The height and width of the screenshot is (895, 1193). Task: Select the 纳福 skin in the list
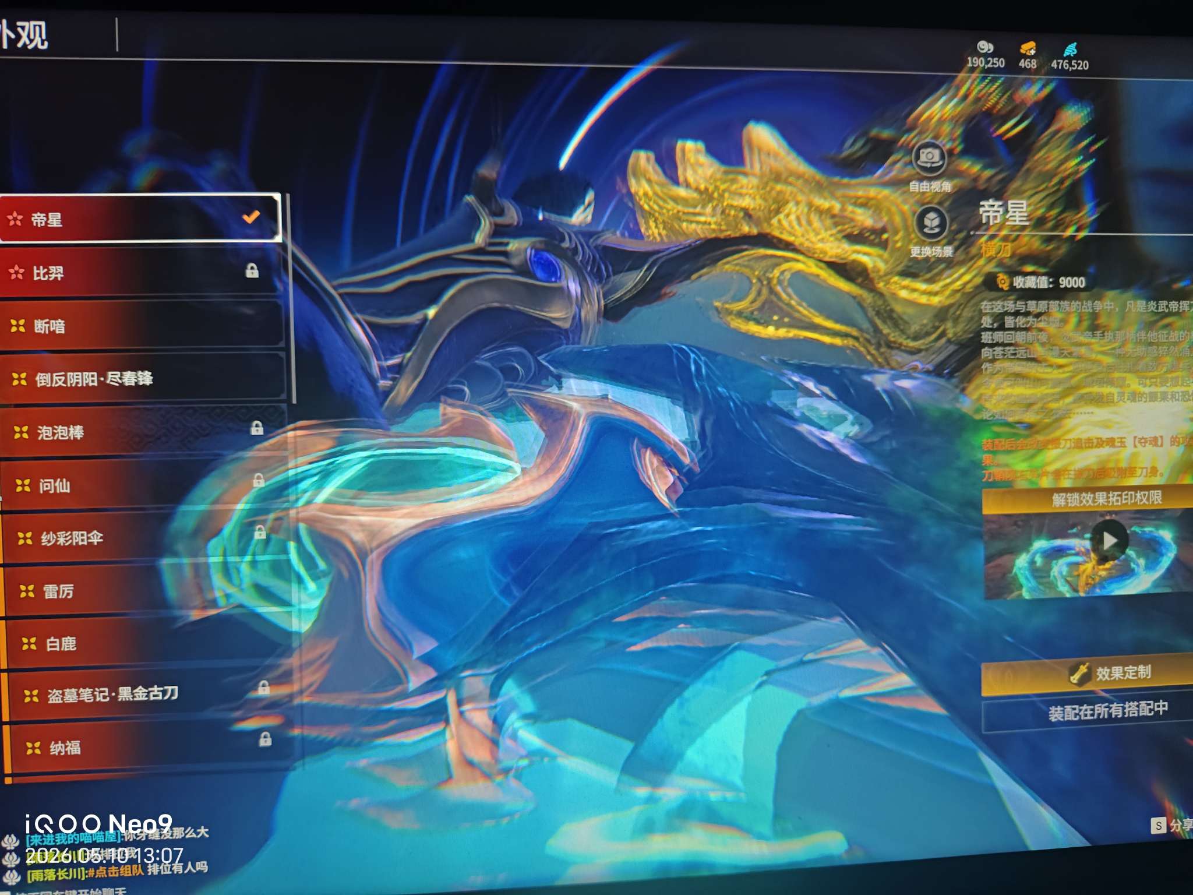tap(153, 747)
